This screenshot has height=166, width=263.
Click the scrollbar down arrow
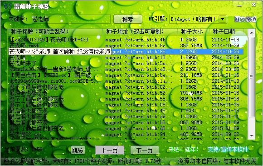click(252, 136)
